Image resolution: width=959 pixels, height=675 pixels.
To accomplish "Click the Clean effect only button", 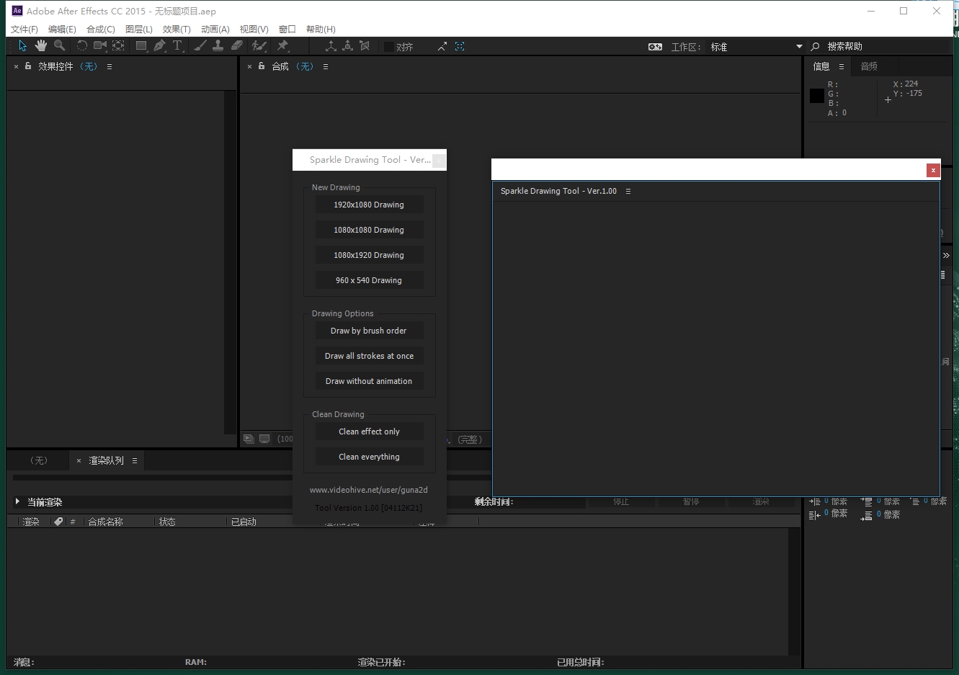I will (x=369, y=432).
